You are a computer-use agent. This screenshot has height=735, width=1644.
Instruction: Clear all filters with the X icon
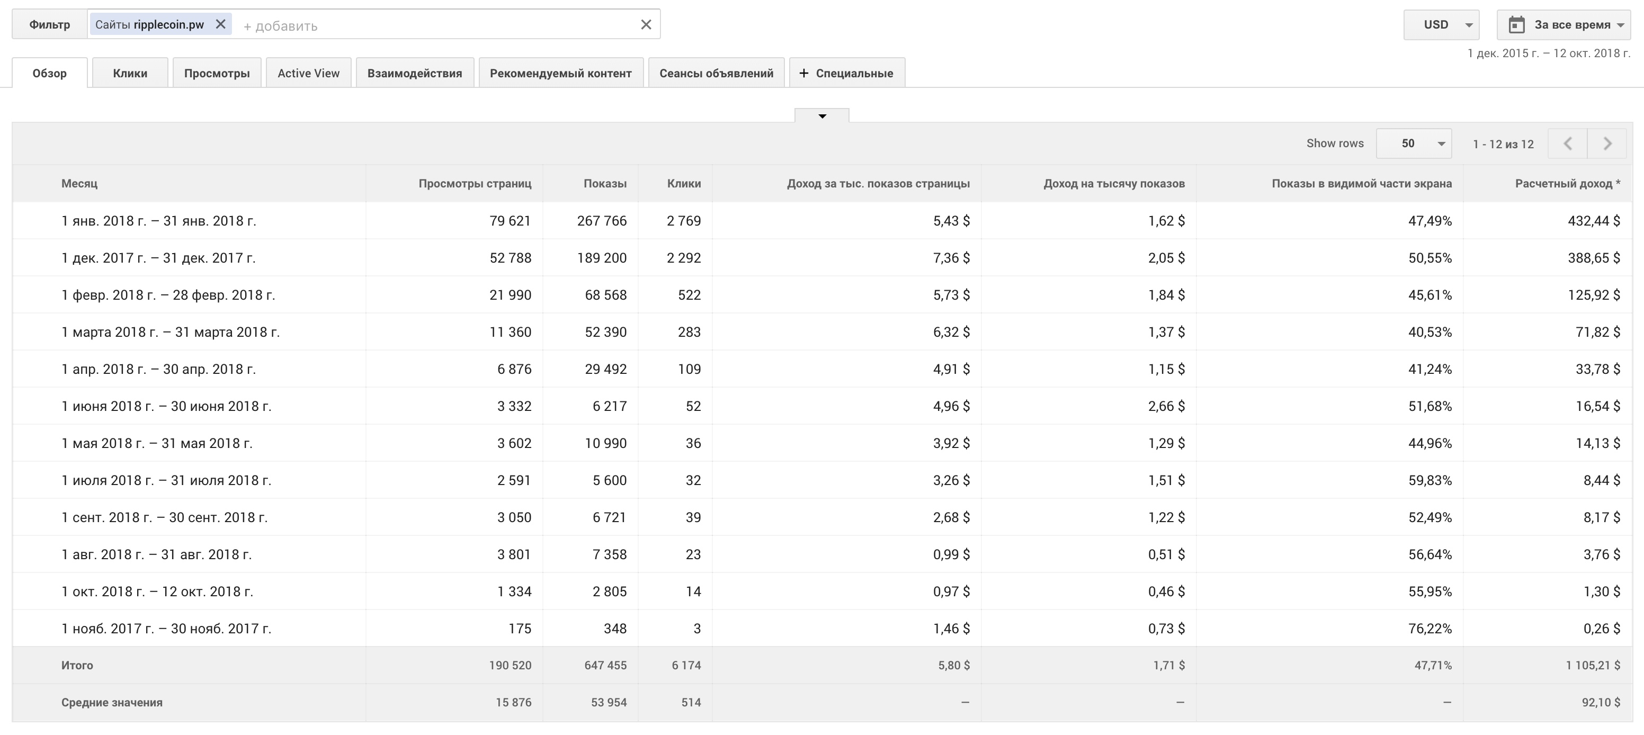tap(646, 24)
